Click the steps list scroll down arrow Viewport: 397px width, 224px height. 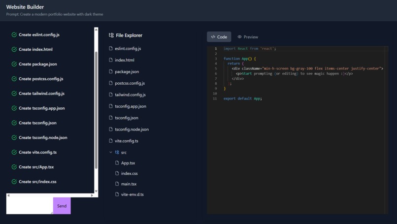[96, 191]
